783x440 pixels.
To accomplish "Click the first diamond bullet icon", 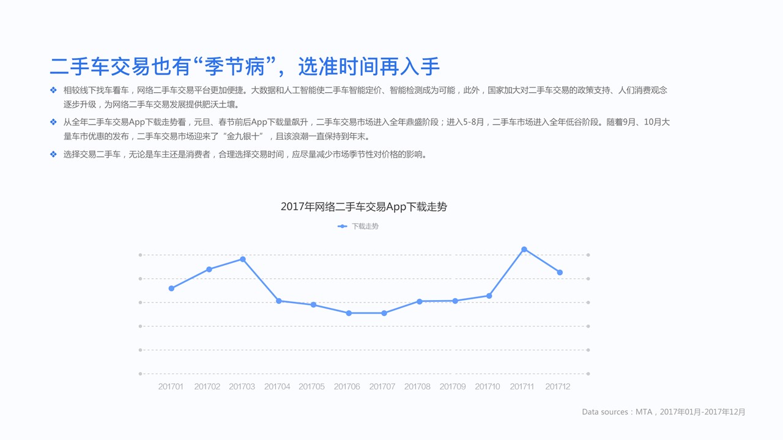I will tap(53, 90).
